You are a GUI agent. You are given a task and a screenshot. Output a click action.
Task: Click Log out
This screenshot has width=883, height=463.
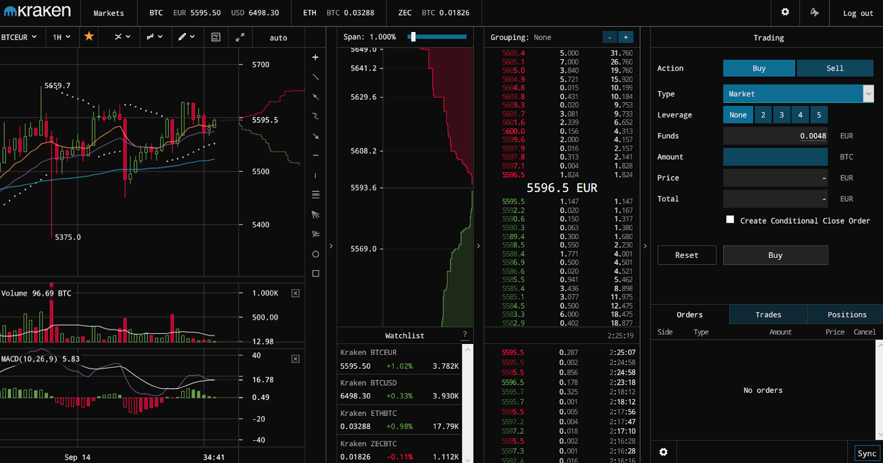coord(858,13)
